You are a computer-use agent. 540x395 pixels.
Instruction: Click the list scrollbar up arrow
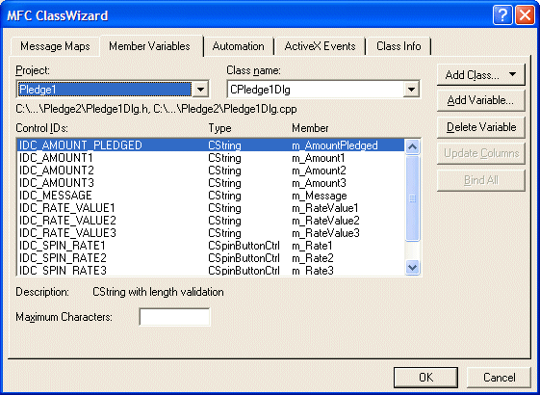pyautogui.click(x=412, y=146)
